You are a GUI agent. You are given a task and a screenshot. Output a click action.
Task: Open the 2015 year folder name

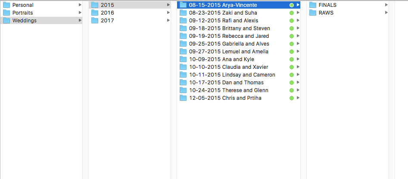pyautogui.click(x=107, y=5)
